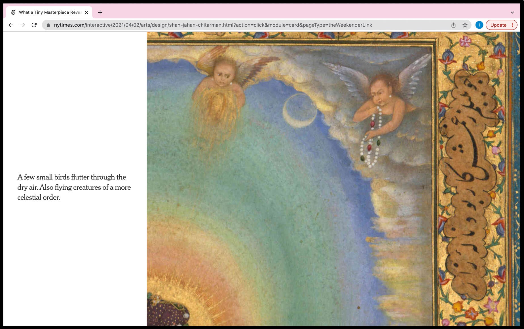View site security lock info

click(48, 25)
